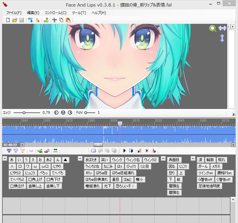Click the play selection range button

tap(131, 151)
